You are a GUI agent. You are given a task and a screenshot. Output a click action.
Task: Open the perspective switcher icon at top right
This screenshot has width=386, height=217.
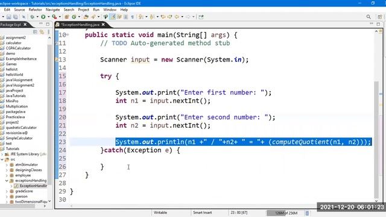(x=379, y=17)
